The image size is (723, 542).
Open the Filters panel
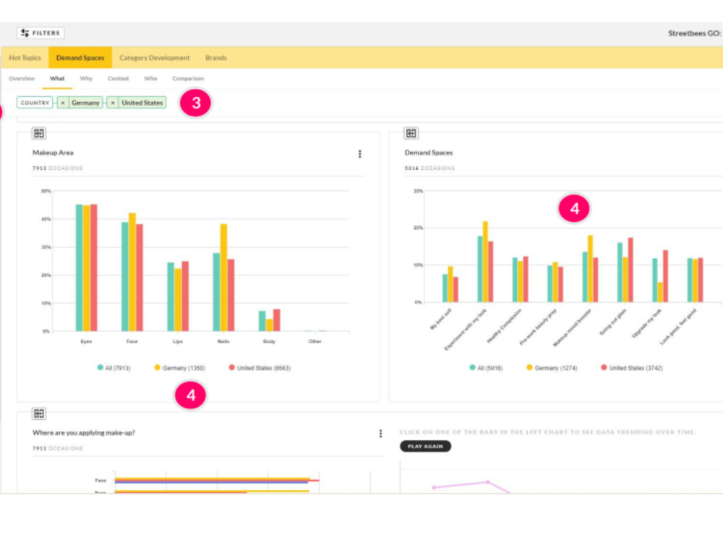pyautogui.click(x=40, y=33)
